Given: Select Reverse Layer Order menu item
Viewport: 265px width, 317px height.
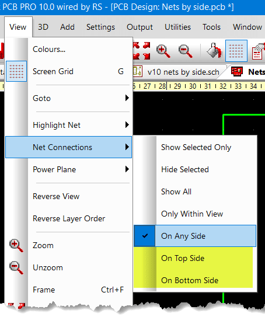Looking at the screenshot, I should click(68, 218).
